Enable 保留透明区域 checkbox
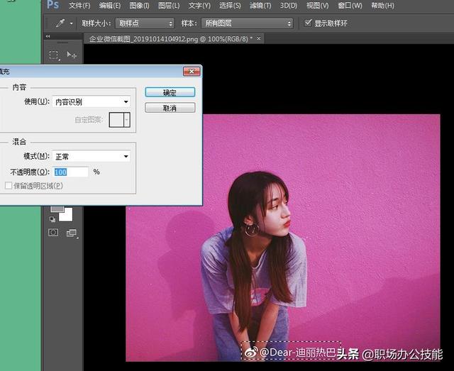The image size is (454, 371). click(x=9, y=185)
